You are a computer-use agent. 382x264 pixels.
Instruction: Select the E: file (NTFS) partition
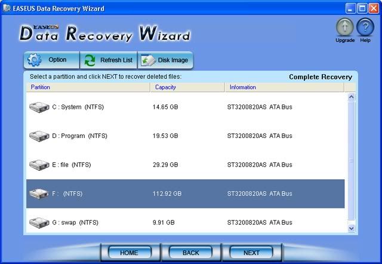coord(186,165)
